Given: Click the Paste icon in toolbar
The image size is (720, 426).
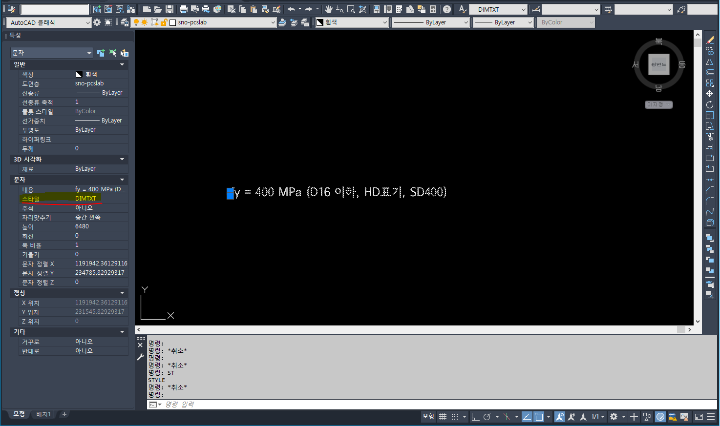Looking at the screenshot, I should coord(254,9).
